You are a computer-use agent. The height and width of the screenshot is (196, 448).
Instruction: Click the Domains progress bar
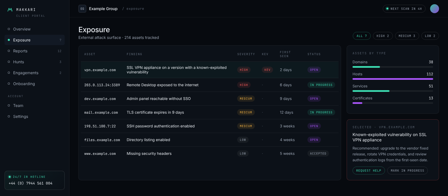coord(393,67)
